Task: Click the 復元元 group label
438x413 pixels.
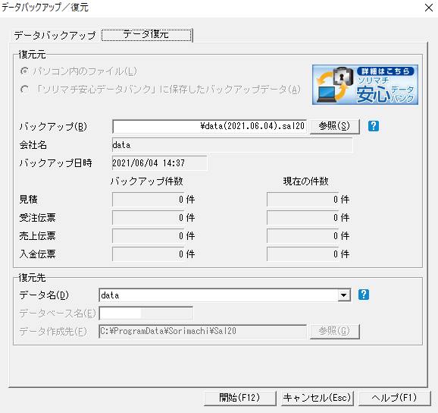Action: [x=32, y=55]
